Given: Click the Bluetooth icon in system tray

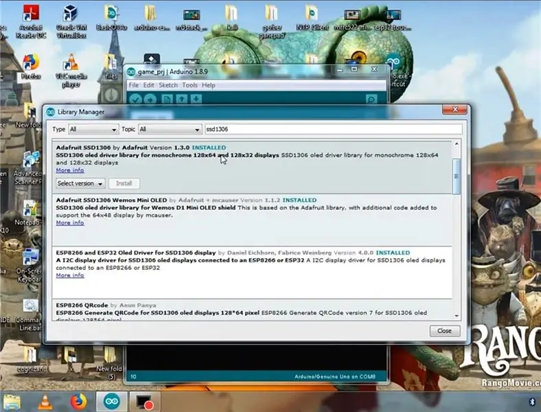Looking at the screenshot, I should click(x=531, y=402).
